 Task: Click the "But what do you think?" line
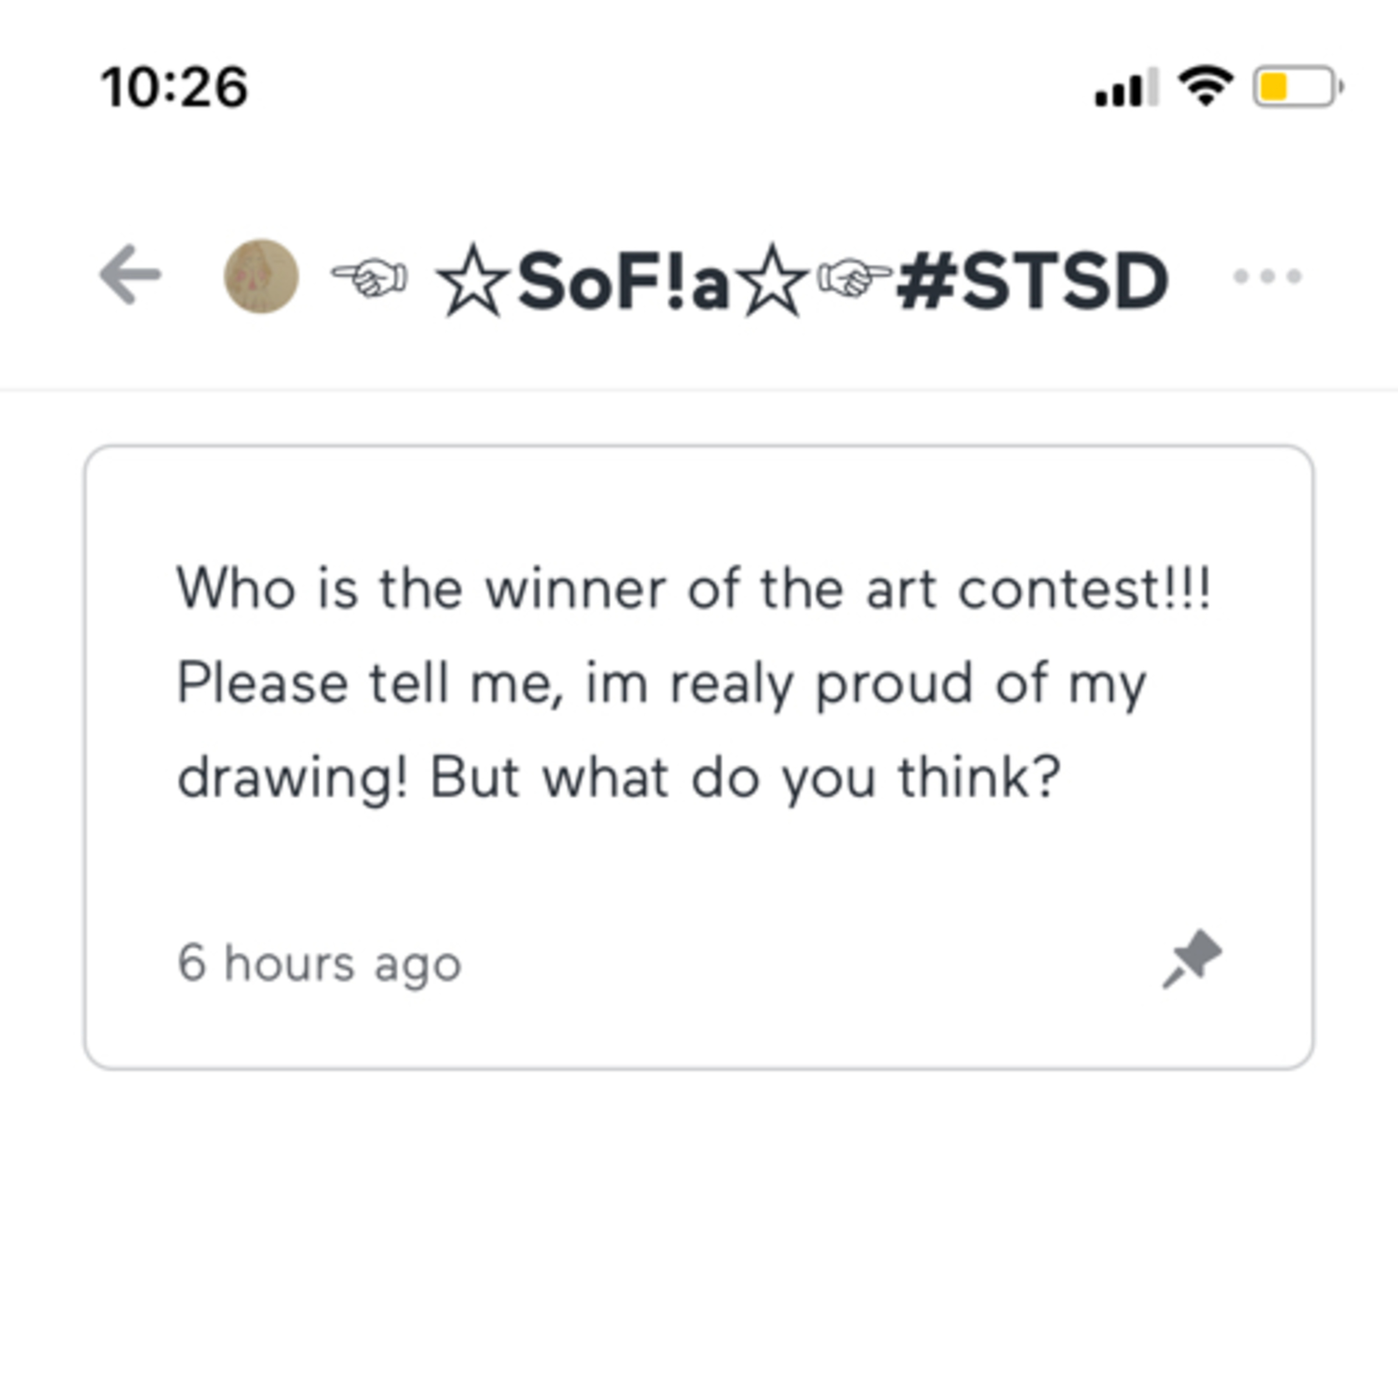(745, 779)
